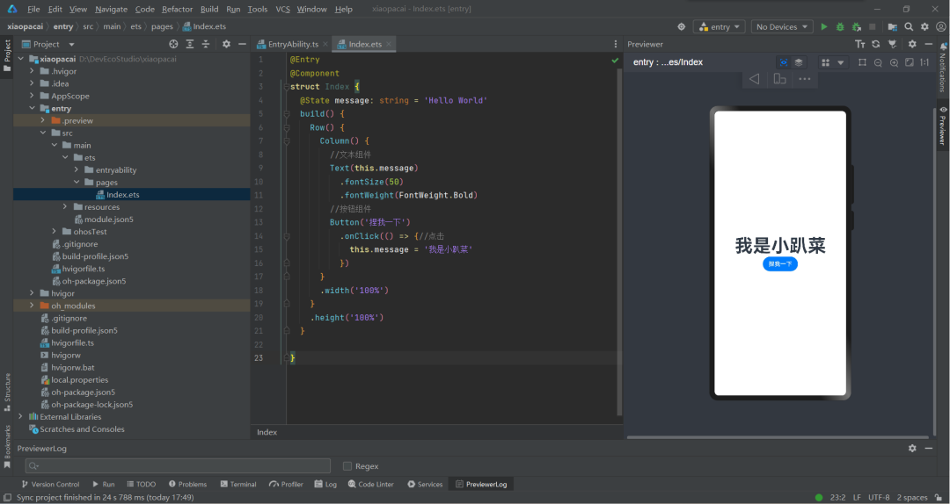Viewport: 950px width, 504px height.
Task: Refresh the Previewer with the reload icon
Action: coord(875,44)
